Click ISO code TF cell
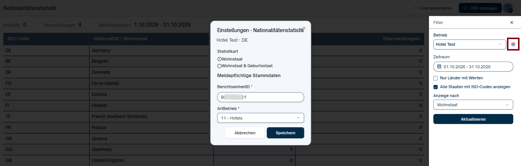Viewport: 521px width, 166px height. click(46, 117)
